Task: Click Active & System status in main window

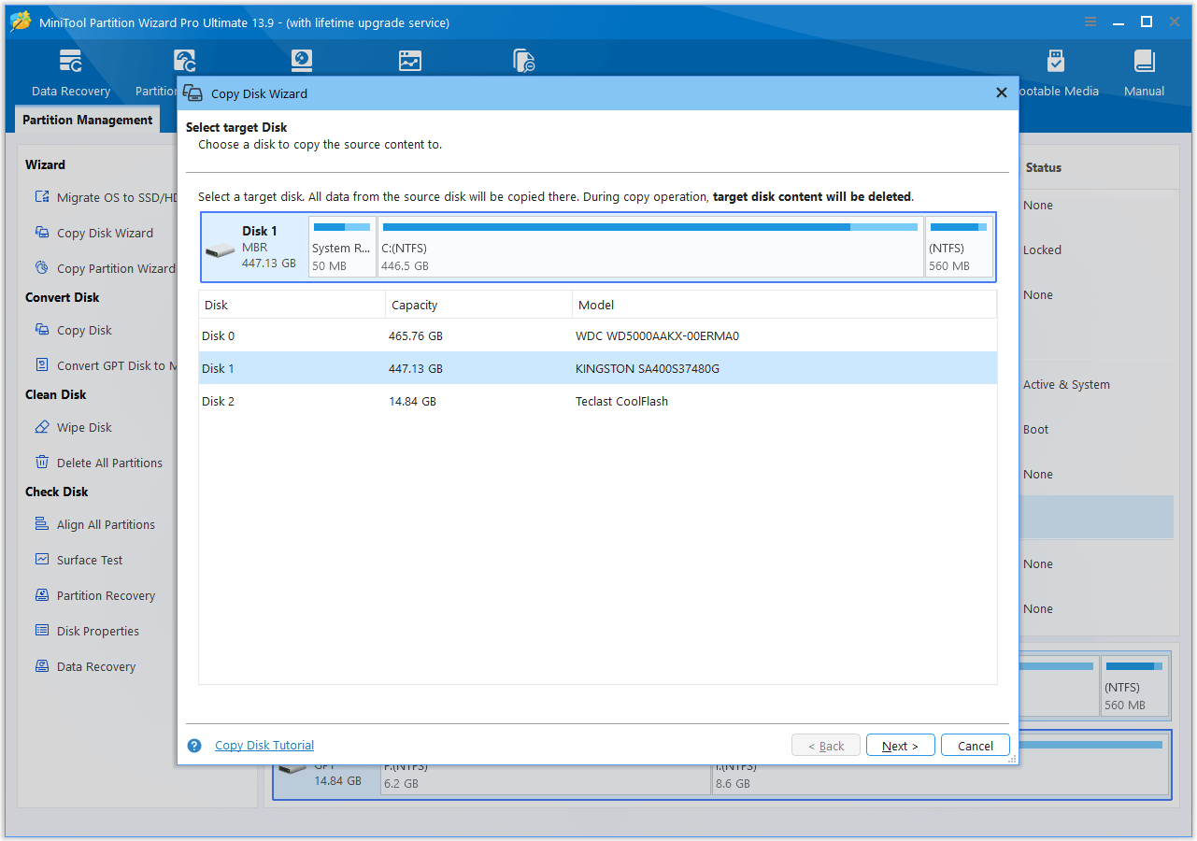Action: tap(1066, 384)
